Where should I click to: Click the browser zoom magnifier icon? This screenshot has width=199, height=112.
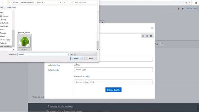(x=186, y=2)
